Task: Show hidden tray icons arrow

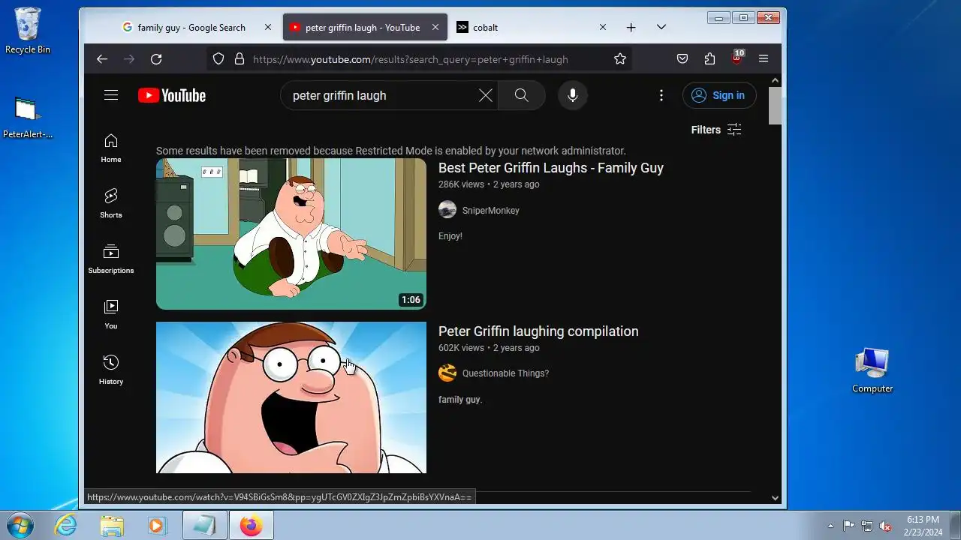Action: click(830, 526)
